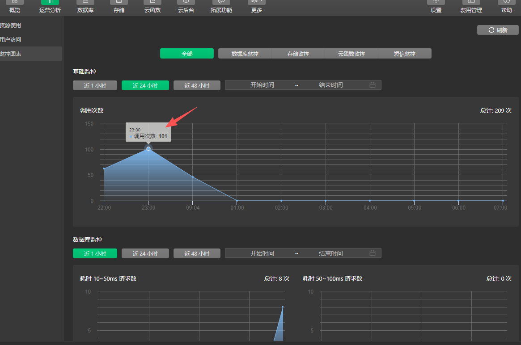Click the 数据库监控 section heading

click(x=87, y=240)
